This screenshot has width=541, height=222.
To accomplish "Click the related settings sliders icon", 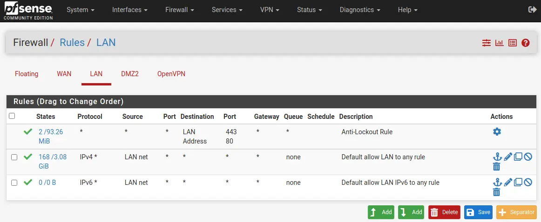I will [x=486, y=43].
